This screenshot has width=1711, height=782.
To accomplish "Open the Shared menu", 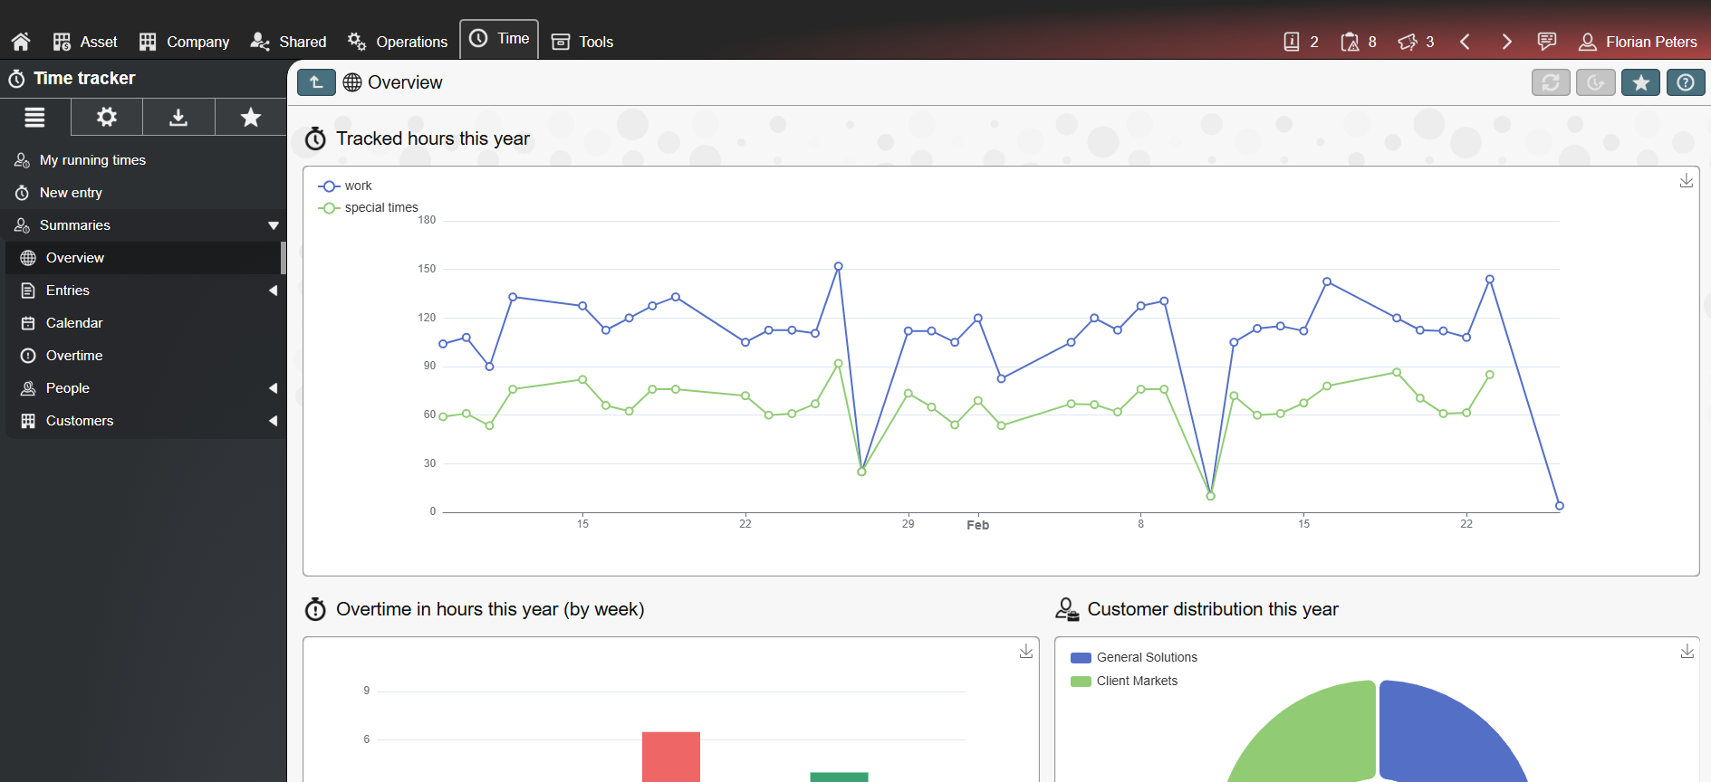I will (288, 42).
